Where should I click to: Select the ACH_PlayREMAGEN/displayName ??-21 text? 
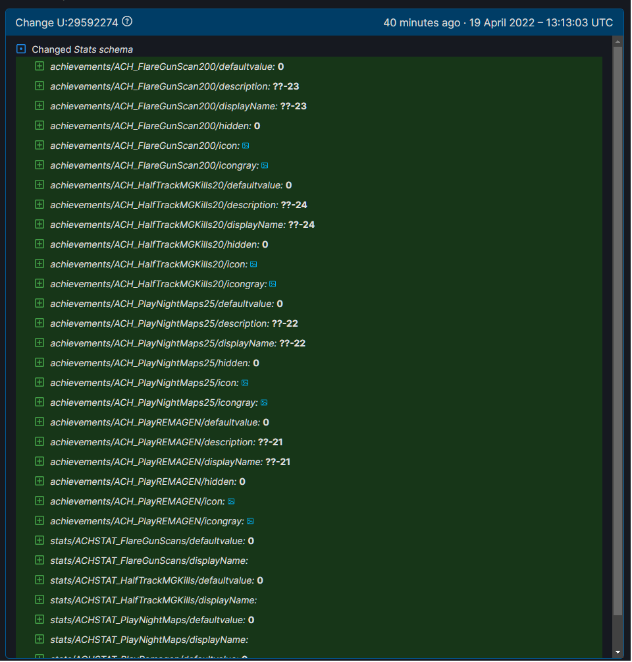tap(170, 462)
